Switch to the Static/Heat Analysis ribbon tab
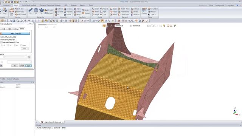Screen dimensions: 242x136 tap(29, 5)
